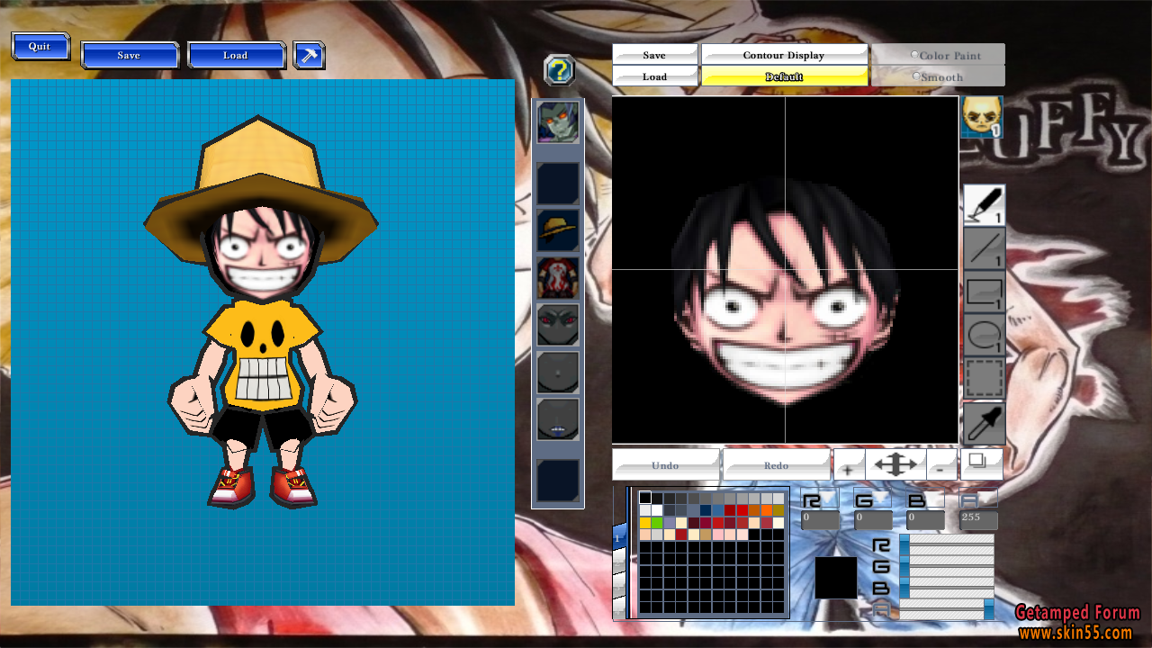1152x648 pixels.
Task: Click the 3D character model preview
Action: click(261, 312)
